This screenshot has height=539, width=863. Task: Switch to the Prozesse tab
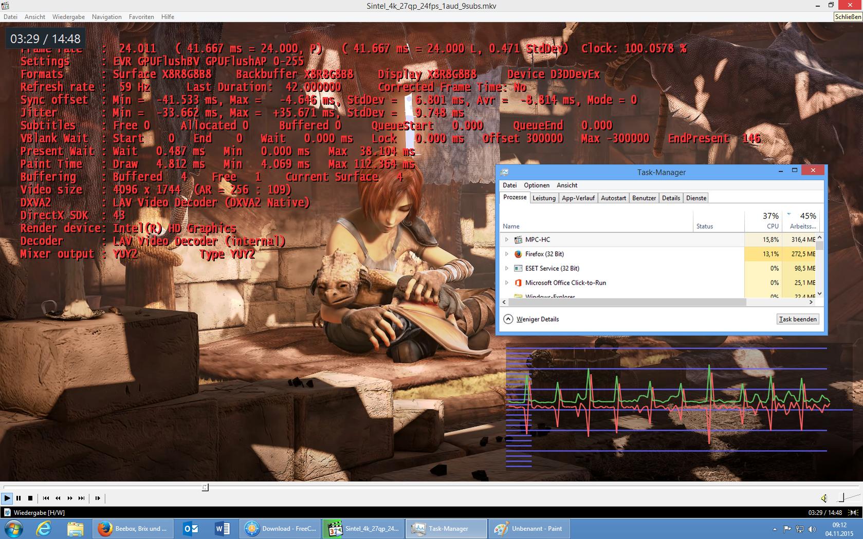(x=515, y=197)
